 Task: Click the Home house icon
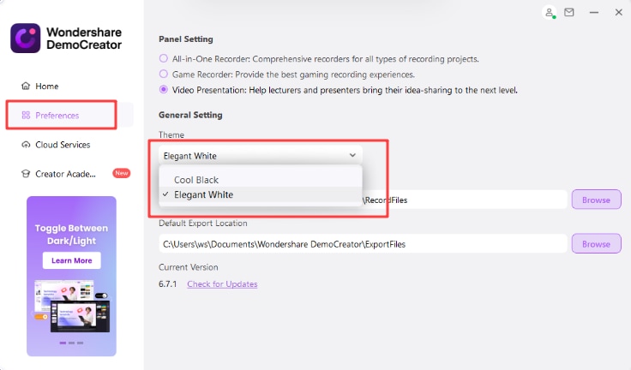point(26,87)
